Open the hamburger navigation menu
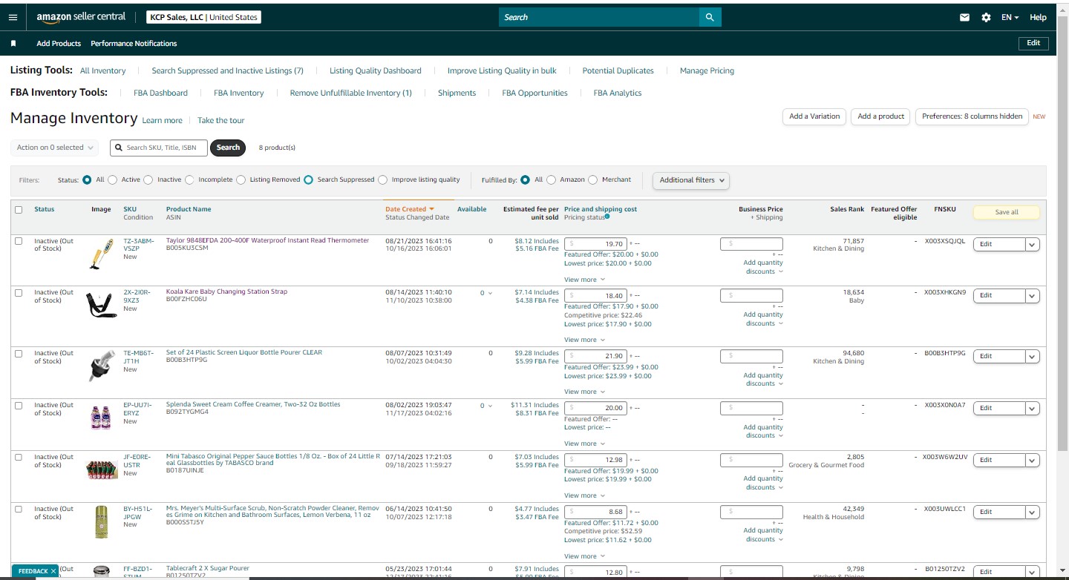Screen dimensions: 1069x580 click(x=13, y=17)
